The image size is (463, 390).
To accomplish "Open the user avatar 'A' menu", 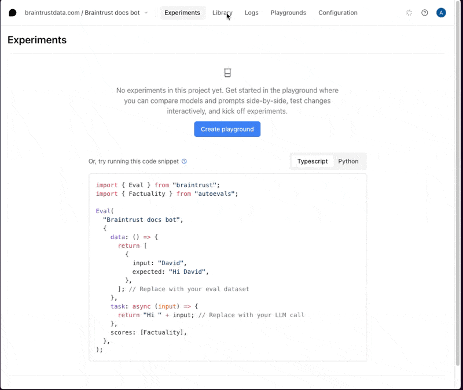I will coord(441,13).
